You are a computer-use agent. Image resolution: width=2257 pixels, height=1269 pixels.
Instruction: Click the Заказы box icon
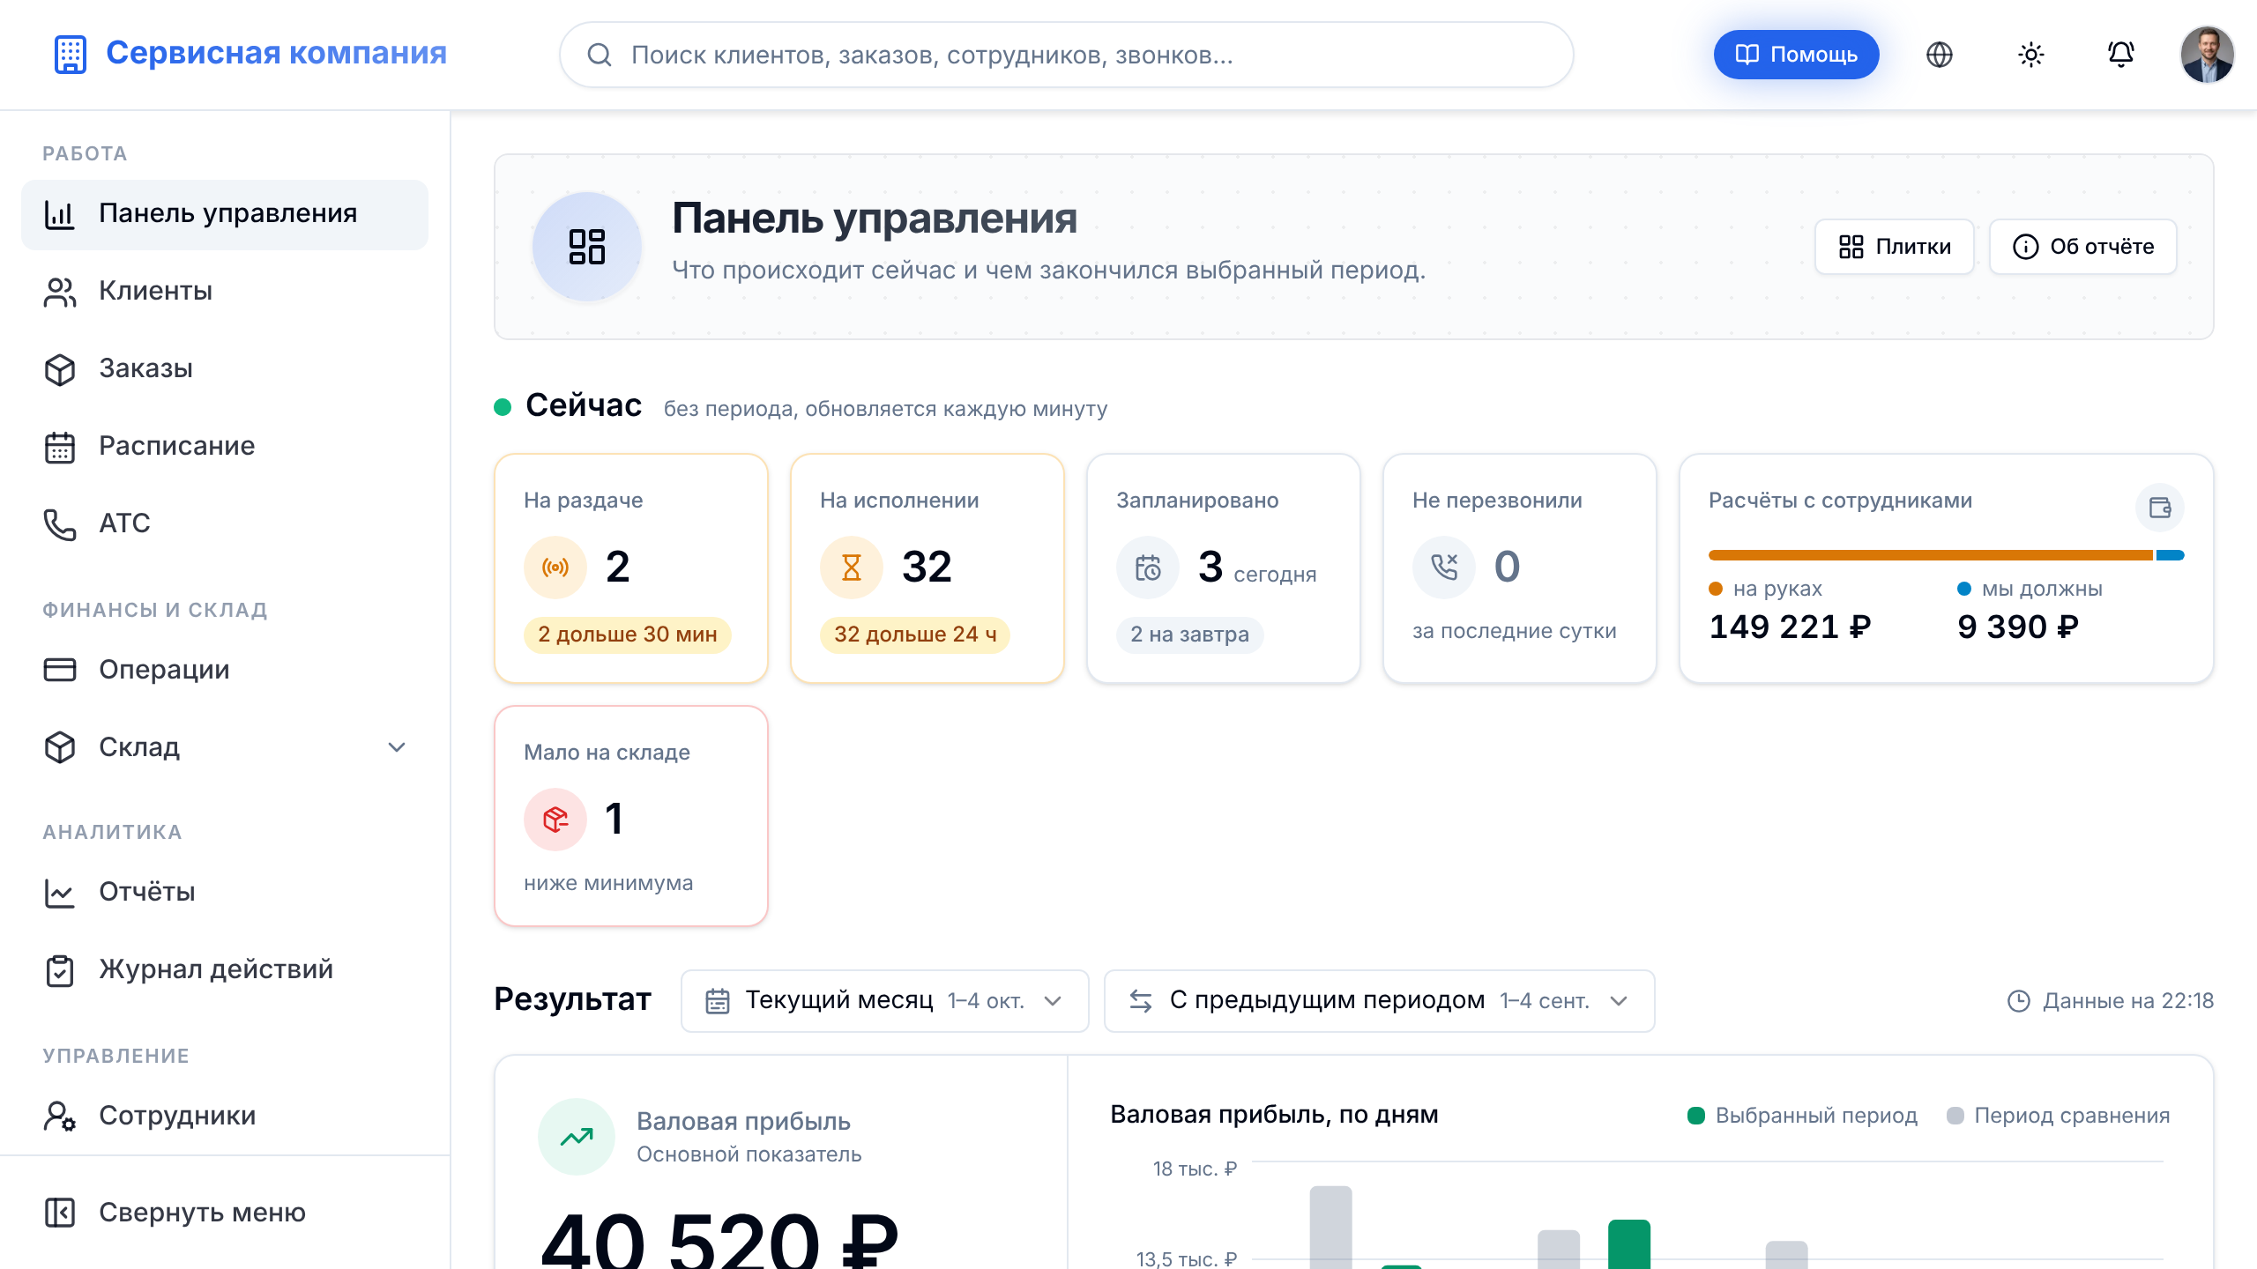pyautogui.click(x=59, y=369)
